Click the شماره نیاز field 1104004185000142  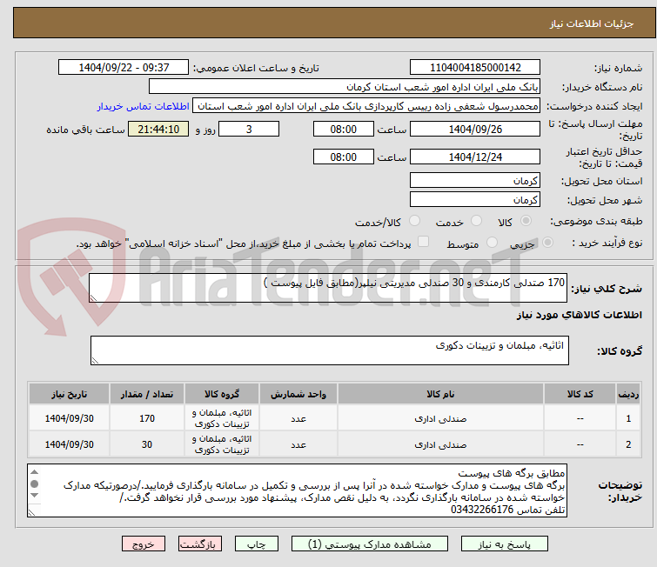(x=475, y=68)
